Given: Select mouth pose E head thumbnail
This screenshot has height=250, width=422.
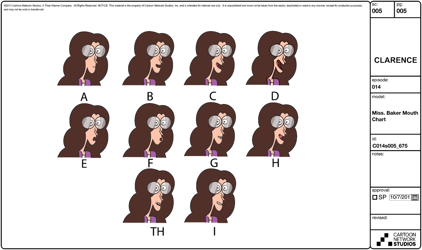Looking at the screenshot, I should [84, 131].
